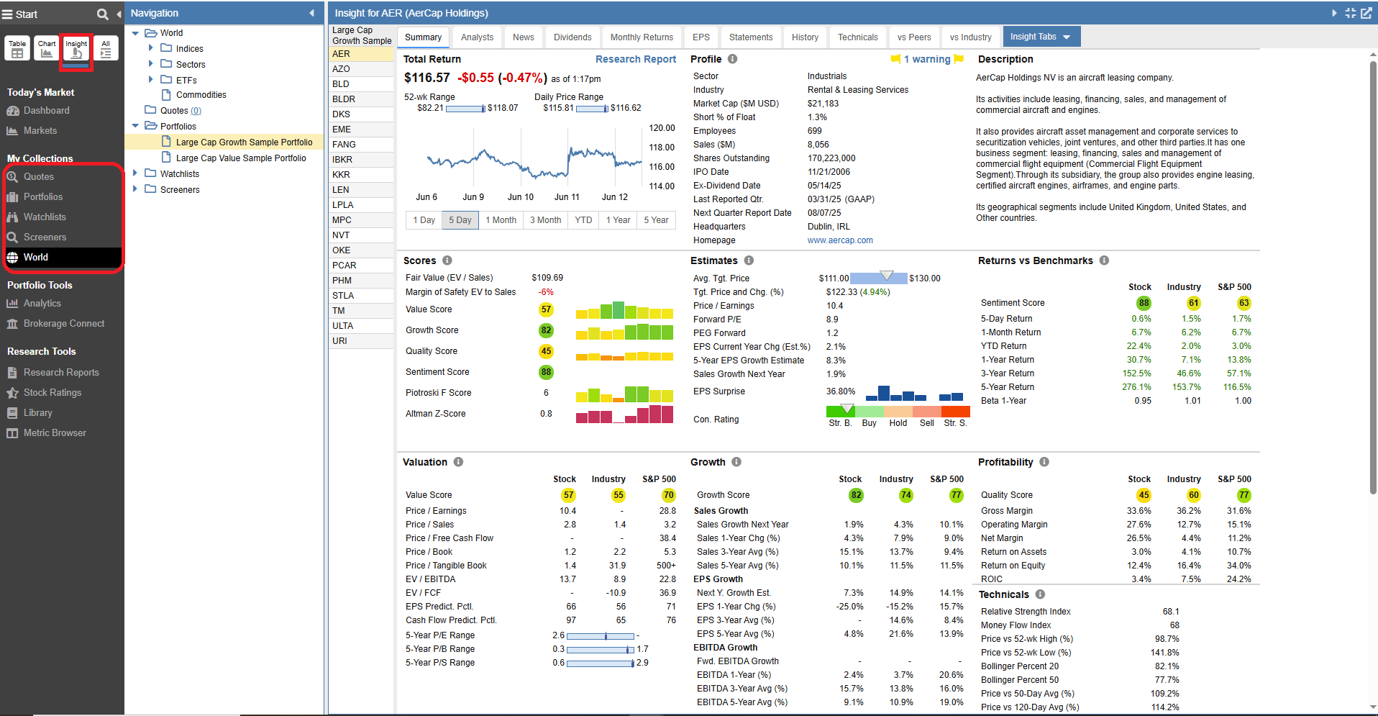Open the Chart view icon
Viewport: 1378px width, 716px height.
point(47,48)
